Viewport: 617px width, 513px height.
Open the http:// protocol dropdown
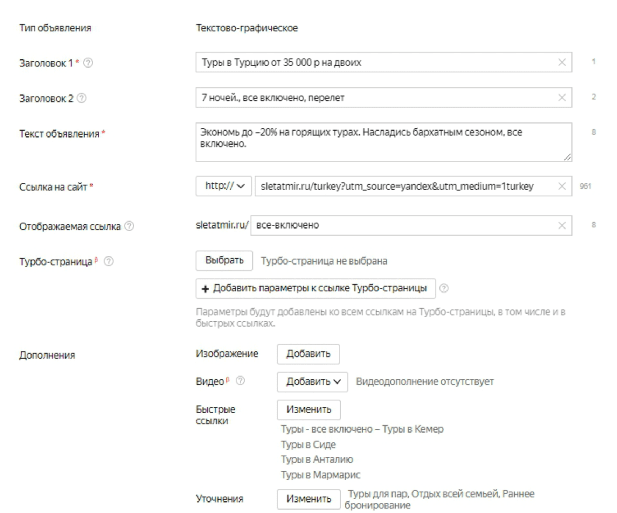point(224,186)
